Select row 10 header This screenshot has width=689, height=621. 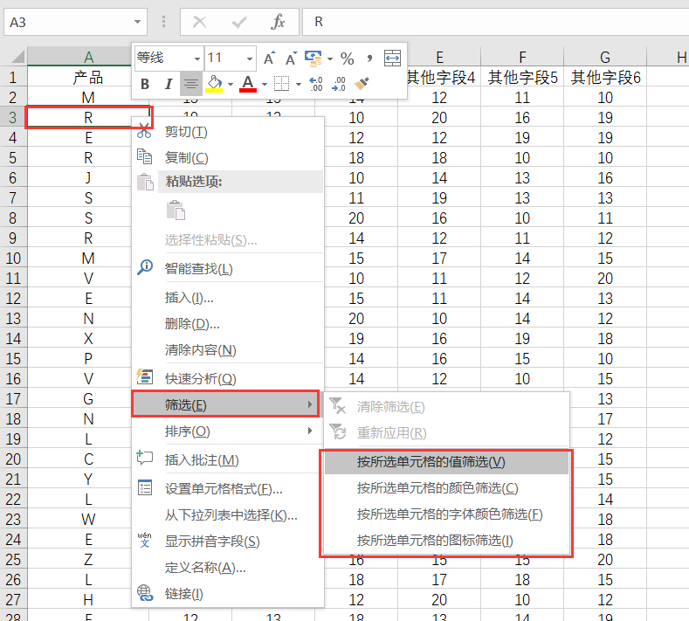(13, 258)
